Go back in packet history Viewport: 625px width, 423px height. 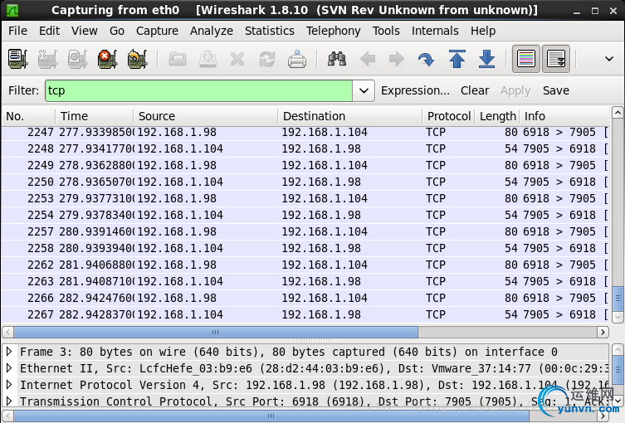[x=367, y=59]
